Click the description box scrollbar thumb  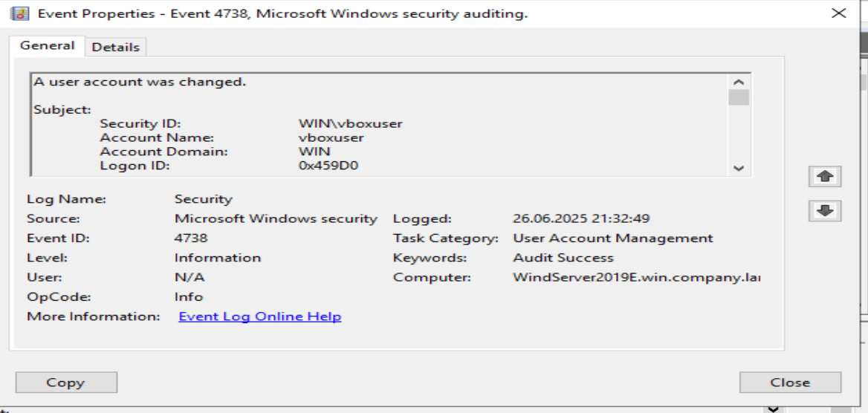(x=739, y=97)
